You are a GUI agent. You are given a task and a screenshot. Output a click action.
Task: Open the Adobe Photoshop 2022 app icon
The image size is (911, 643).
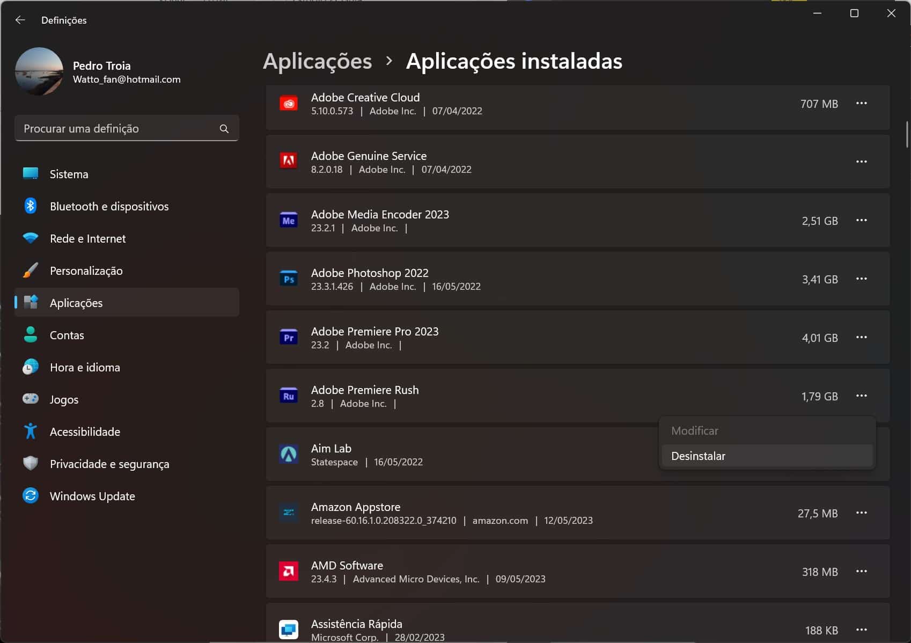pyautogui.click(x=289, y=279)
